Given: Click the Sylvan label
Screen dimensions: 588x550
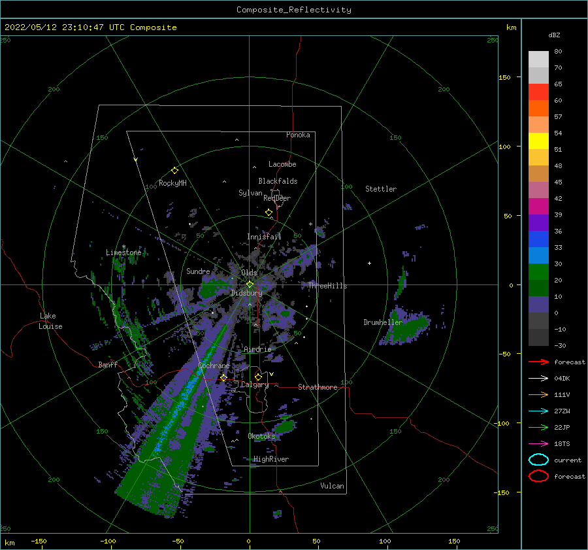Looking at the screenshot, I should click(250, 193).
